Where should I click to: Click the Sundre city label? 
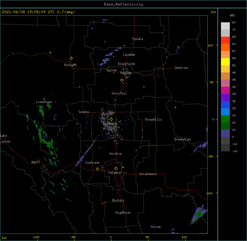[84, 112]
